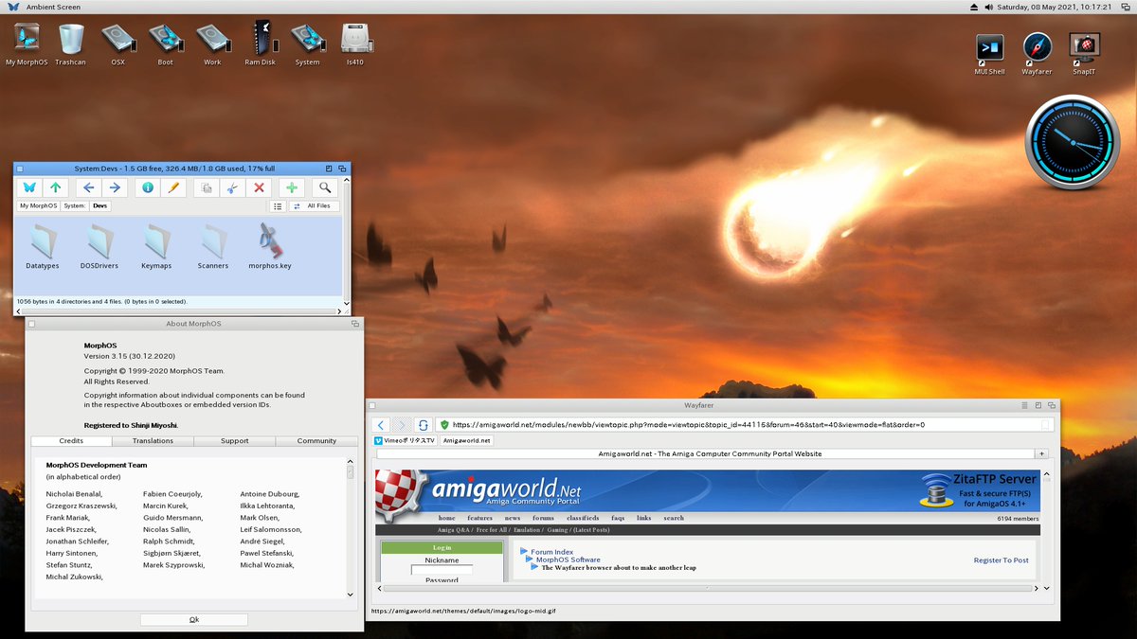The width and height of the screenshot is (1137, 639).
Task: Click the red X delete icon
Action: point(258,187)
